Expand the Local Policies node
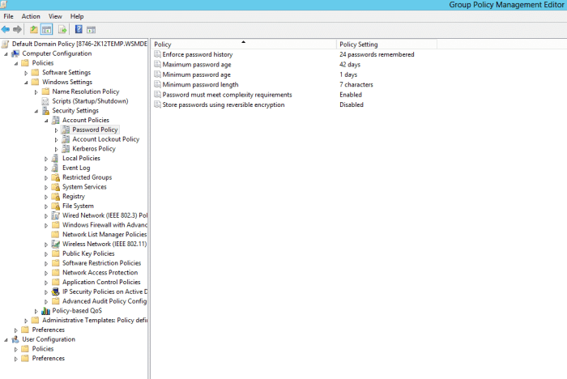The width and height of the screenshot is (567, 379). [x=46, y=159]
